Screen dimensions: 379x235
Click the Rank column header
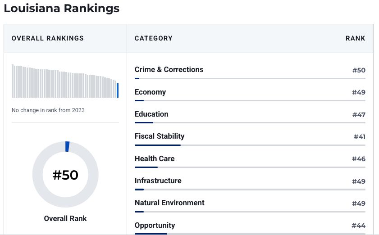(x=355, y=38)
